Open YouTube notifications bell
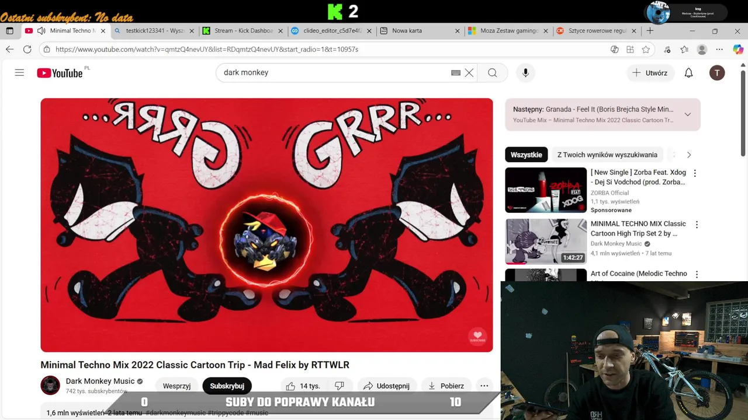This screenshot has height=420, width=748. pyautogui.click(x=688, y=73)
